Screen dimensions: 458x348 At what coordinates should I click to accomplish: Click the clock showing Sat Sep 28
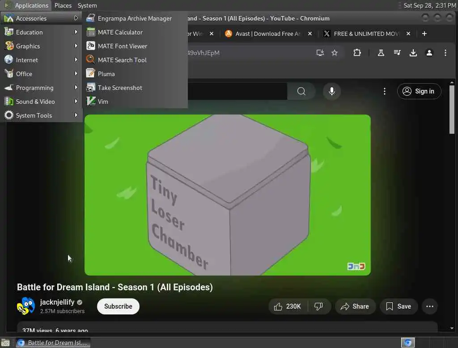coord(429,5)
